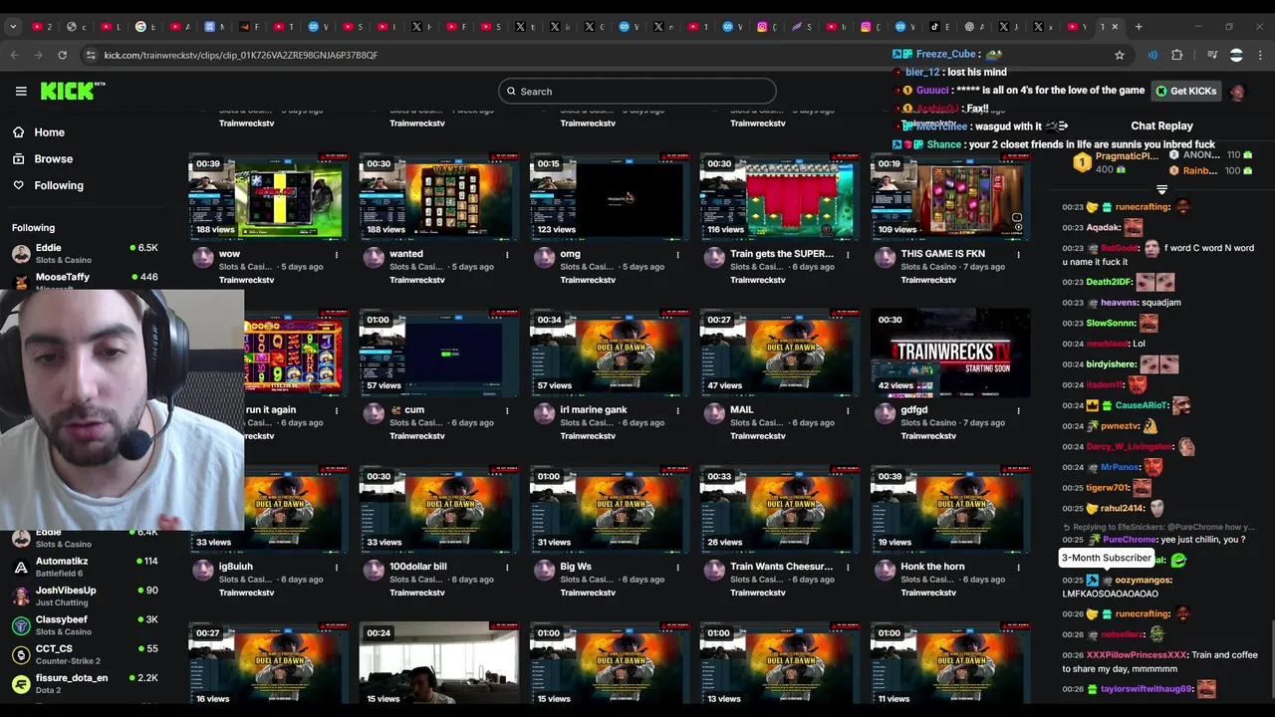The image size is (1275, 717).
Task: Click the channel avatar next to 'wanted' clip
Action: pyautogui.click(x=374, y=257)
